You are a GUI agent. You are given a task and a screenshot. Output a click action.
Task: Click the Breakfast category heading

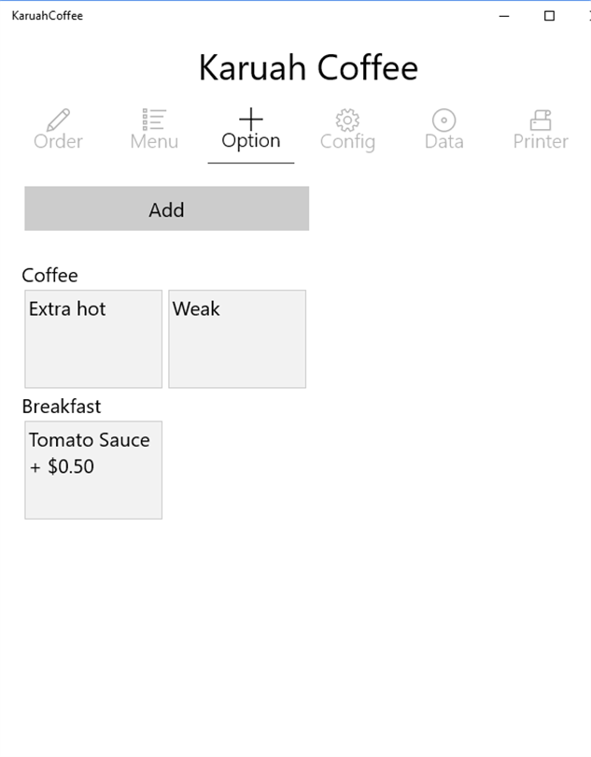pyautogui.click(x=62, y=406)
